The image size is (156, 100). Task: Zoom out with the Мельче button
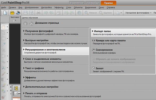[91, 13]
